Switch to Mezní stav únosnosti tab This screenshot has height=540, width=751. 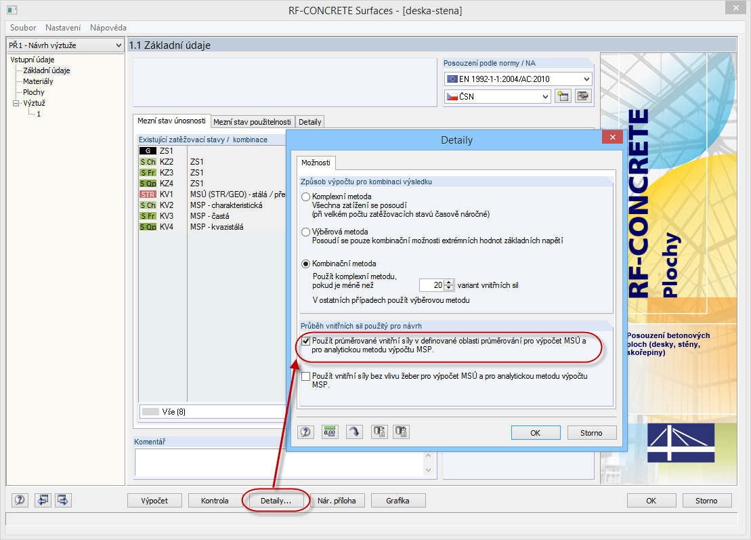click(x=171, y=121)
